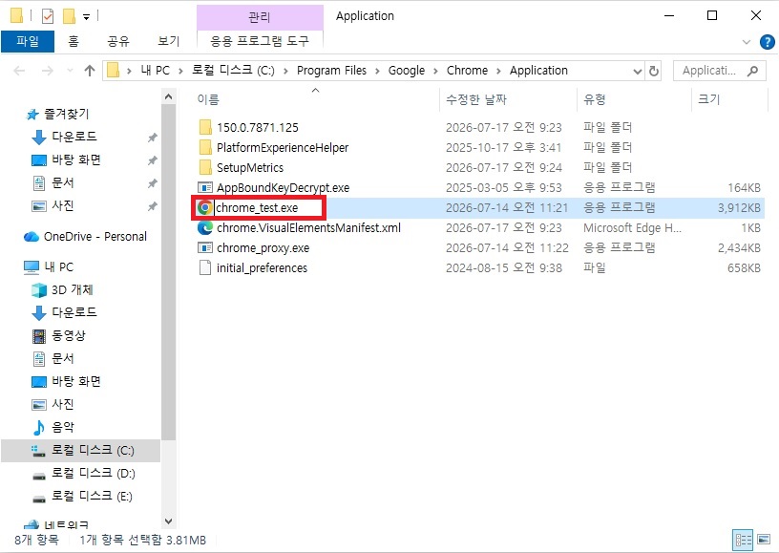The image size is (779, 553).
Task: Switch to details view icon in status bar
Action: pyautogui.click(x=743, y=540)
